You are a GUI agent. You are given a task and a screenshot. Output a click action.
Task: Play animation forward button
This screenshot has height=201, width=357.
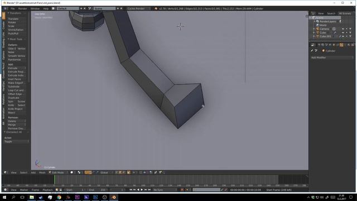pos(142,190)
